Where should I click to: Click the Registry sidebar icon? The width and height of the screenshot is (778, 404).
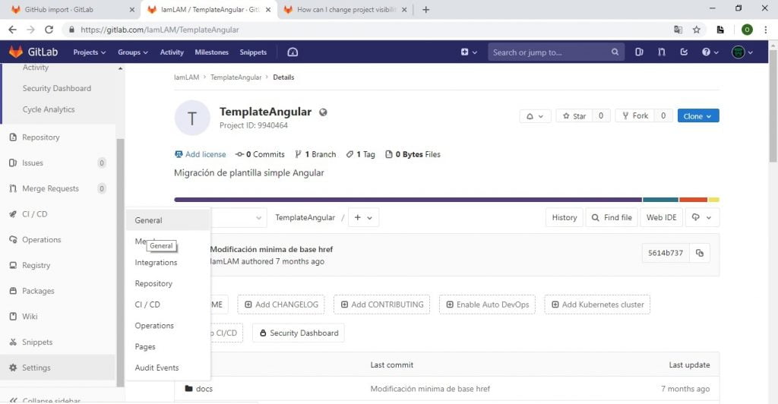point(13,265)
